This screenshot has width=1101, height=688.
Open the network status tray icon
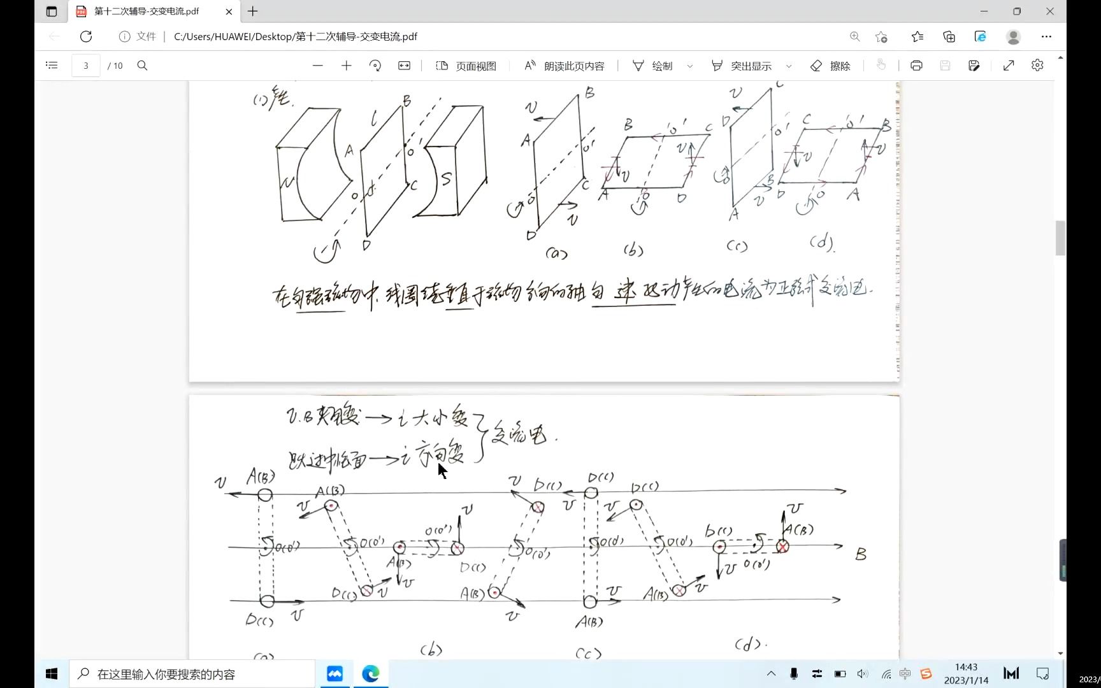click(x=886, y=674)
